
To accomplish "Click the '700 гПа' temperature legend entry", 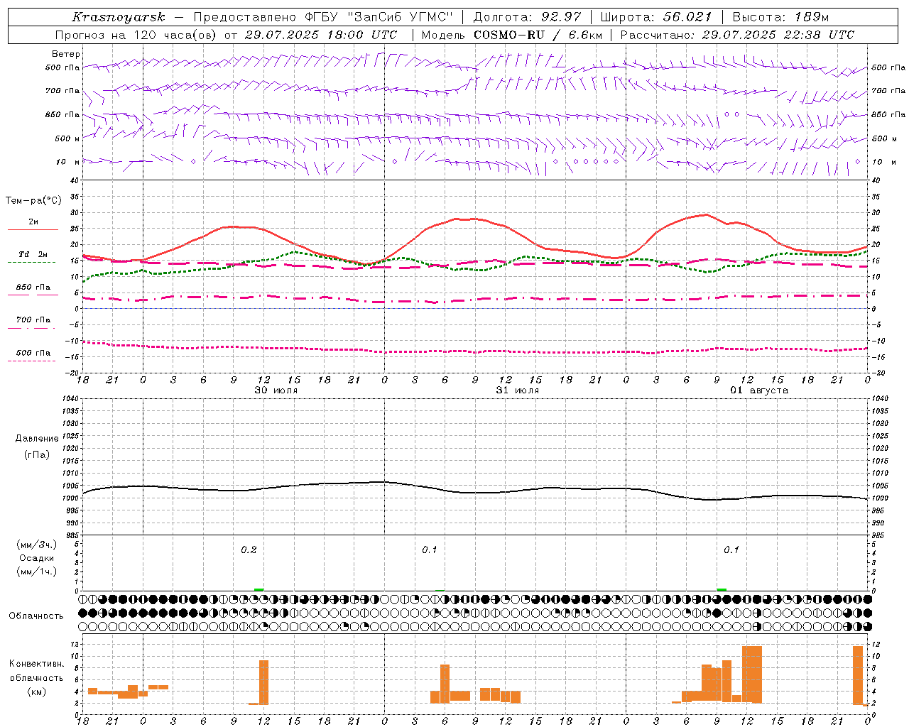I will pyautogui.click(x=33, y=319).
